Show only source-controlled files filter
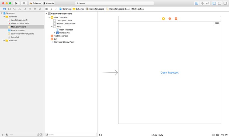This screenshot has height=137, width=229. click(41, 135)
